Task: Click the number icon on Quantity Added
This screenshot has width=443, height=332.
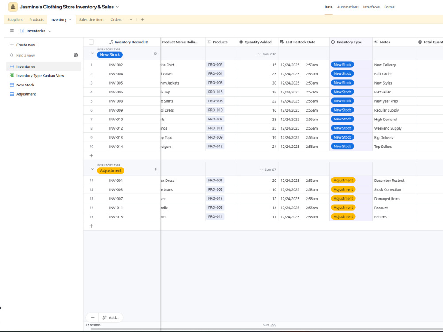Action: coord(241,42)
